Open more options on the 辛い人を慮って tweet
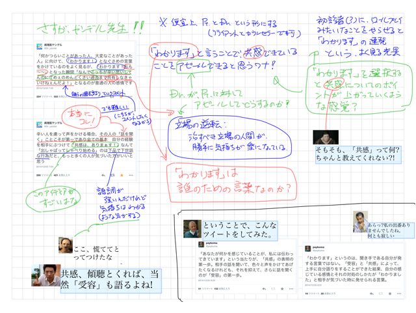The image size is (416, 313). pyautogui.click(x=131, y=175)
